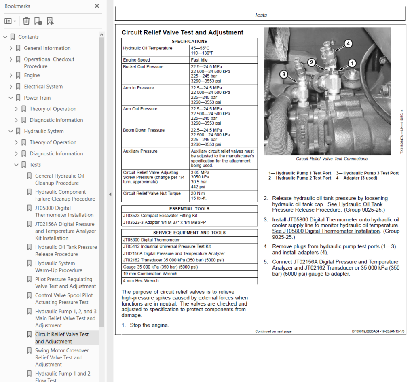Click the 19 mm Combination Wrench row
The image size is (414, 382).
pos(189,274)
